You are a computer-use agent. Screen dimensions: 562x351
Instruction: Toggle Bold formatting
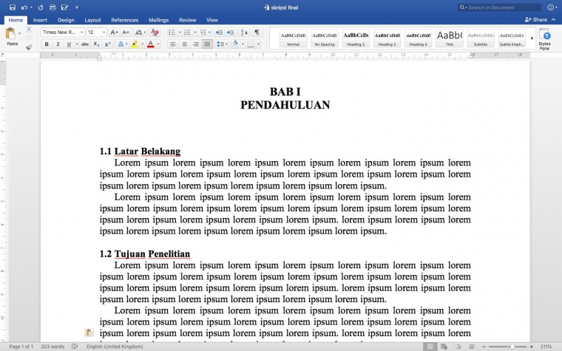point(47,44)
